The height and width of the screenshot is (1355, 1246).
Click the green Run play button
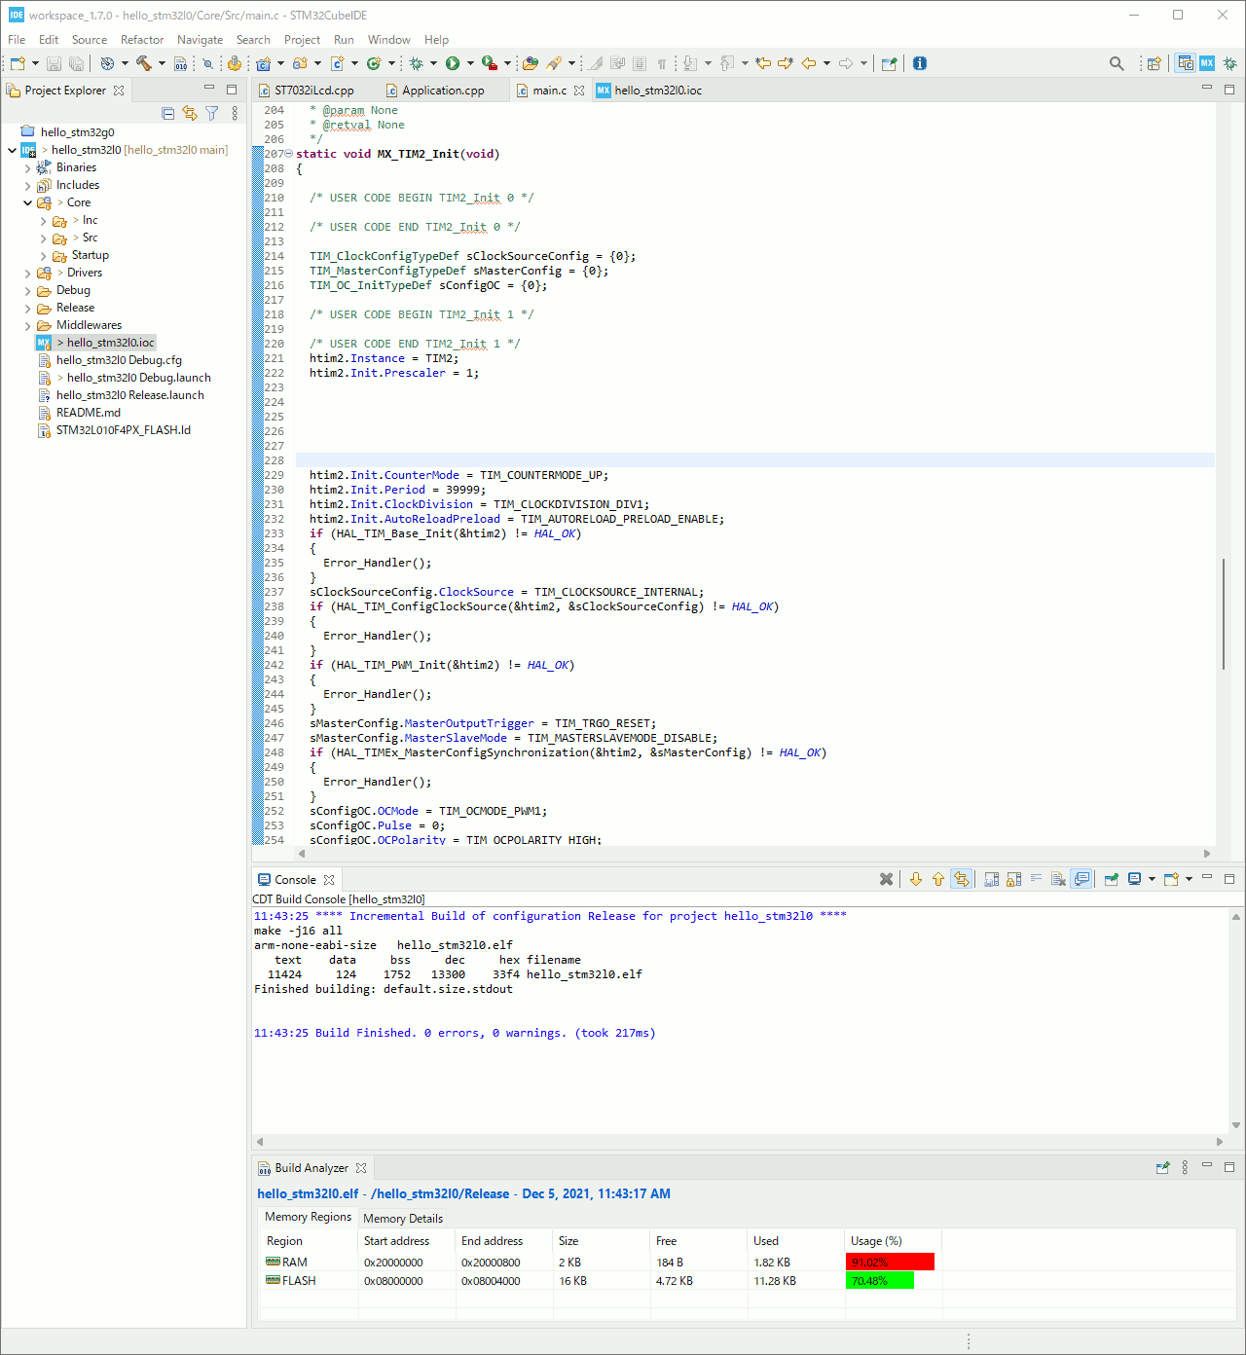coord(453,63)
